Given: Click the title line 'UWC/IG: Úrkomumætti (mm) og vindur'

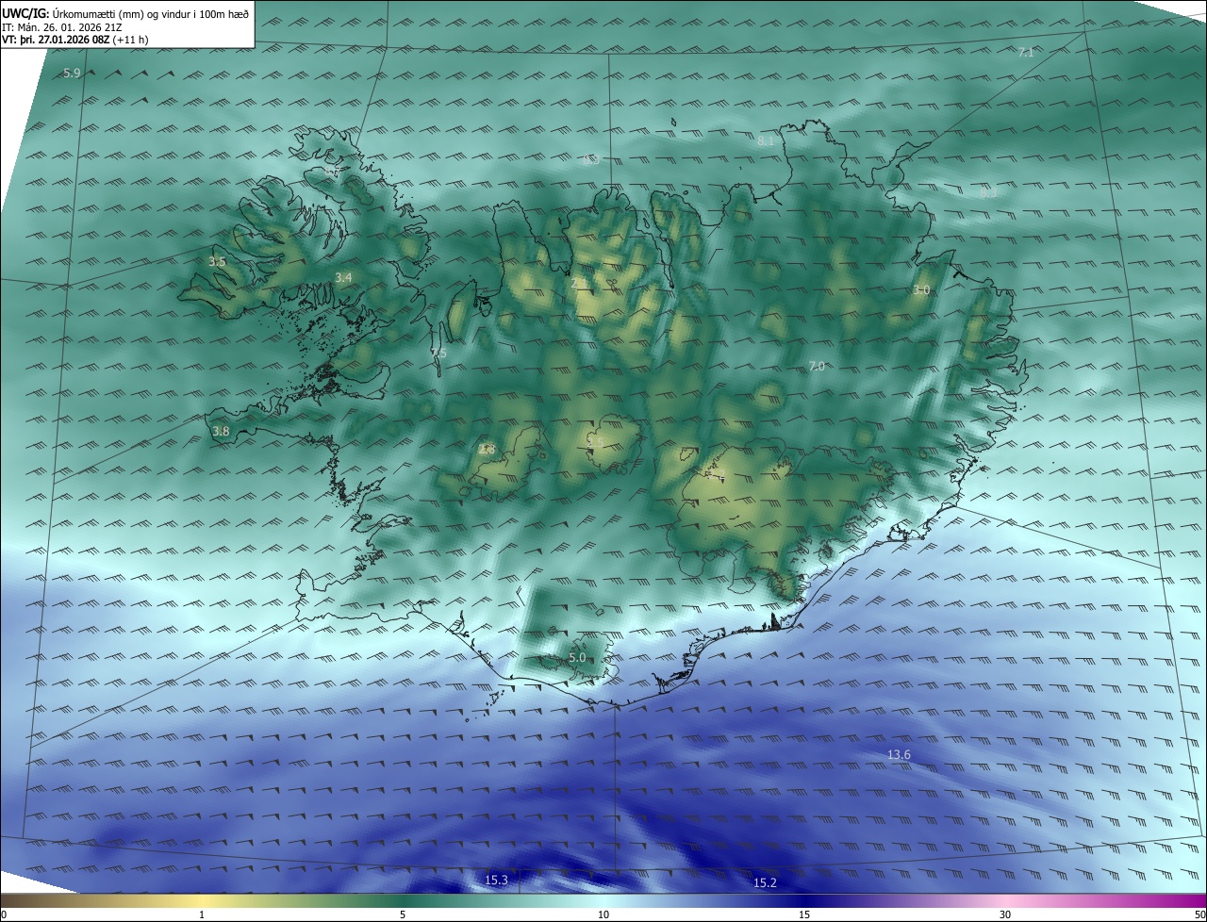Looking at the screenshot, I should [124, 14].
